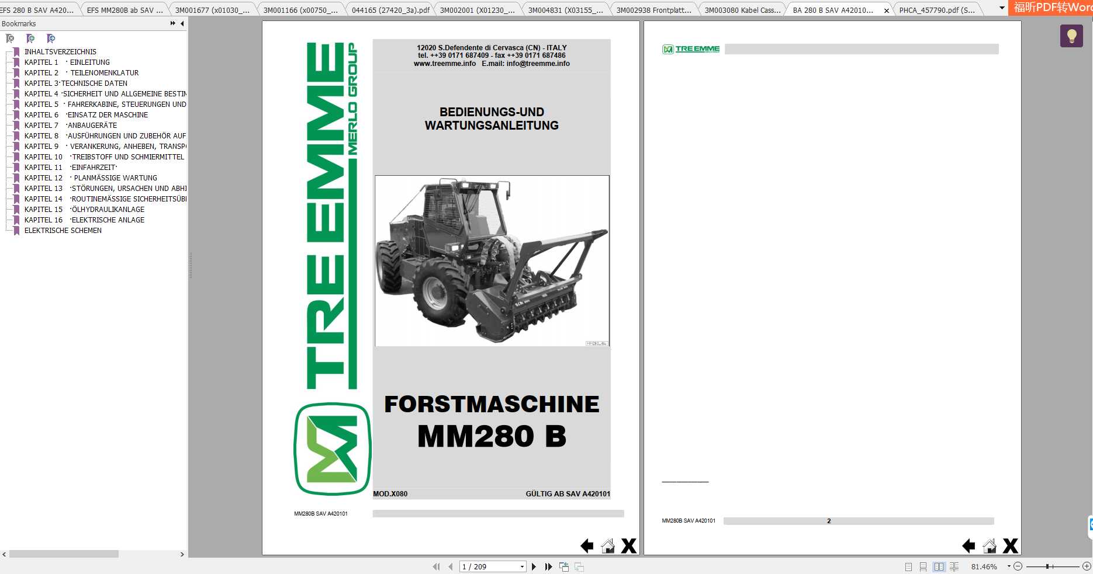
Task: Open KAPITEL 3 TECHNISCHE DATEN bookmark
Action: coord(76,83)
